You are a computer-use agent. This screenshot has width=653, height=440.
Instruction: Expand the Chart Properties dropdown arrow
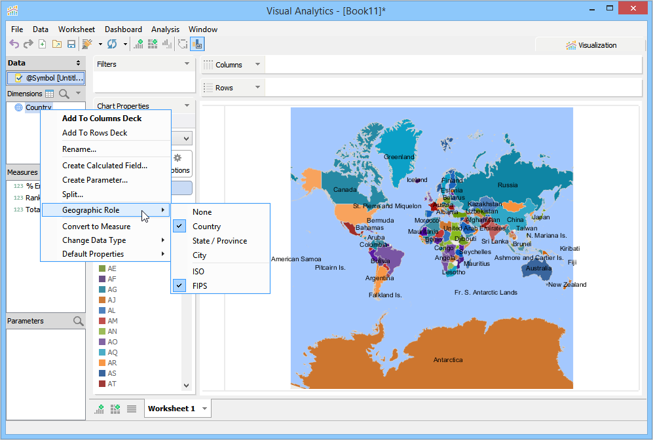coord(187,105)
